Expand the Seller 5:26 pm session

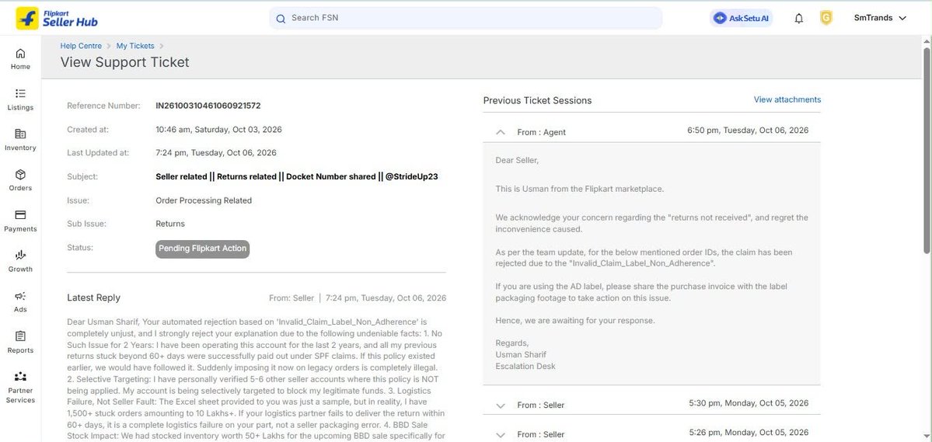click(501, 434)
